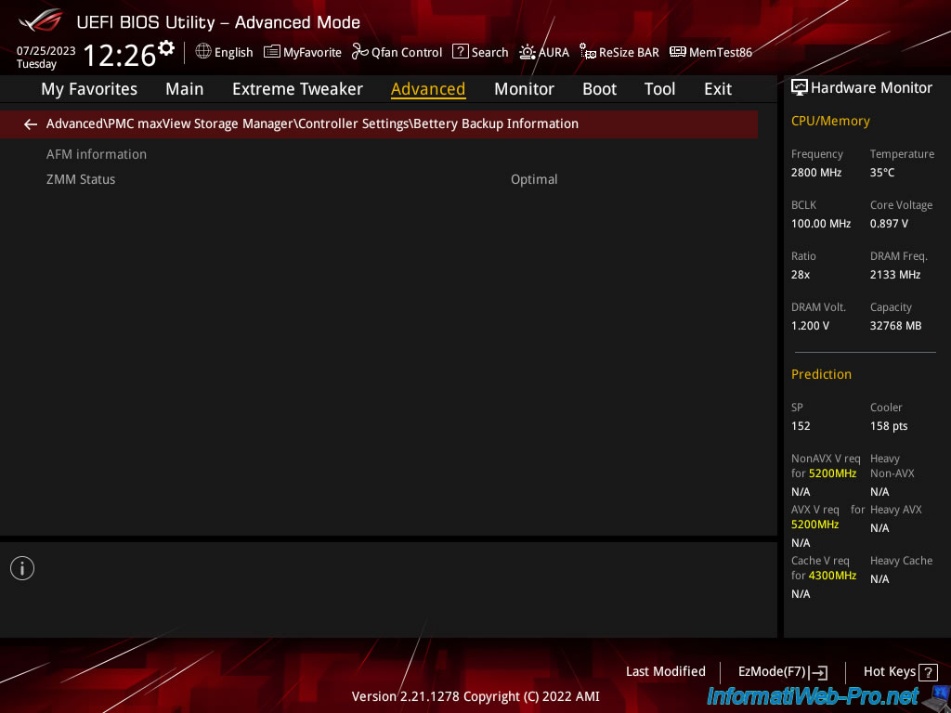Screen dimensions: 951x713
Task: Launch Qfan Control fan settings
Action: 397,52
